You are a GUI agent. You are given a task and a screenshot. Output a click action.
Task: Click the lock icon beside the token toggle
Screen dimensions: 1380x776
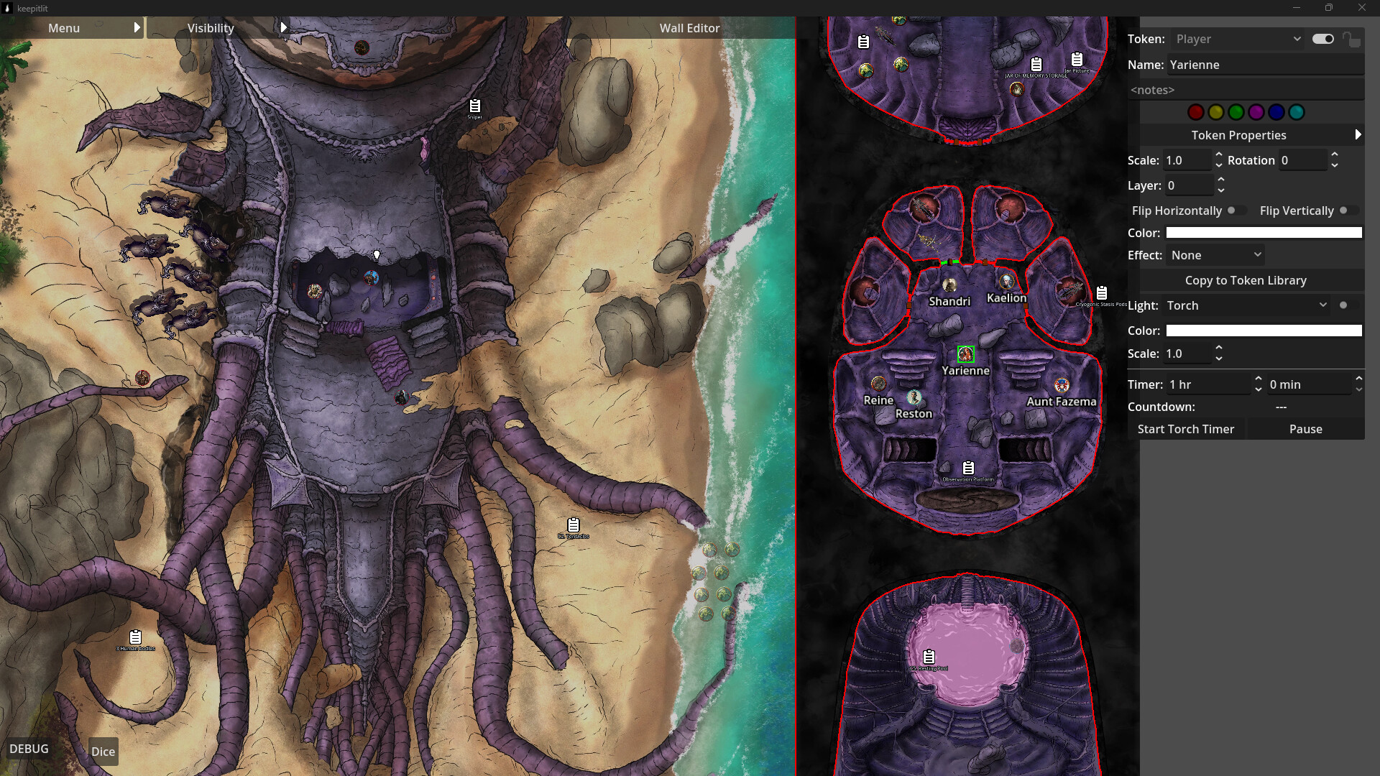click(x=1353, y=39)
